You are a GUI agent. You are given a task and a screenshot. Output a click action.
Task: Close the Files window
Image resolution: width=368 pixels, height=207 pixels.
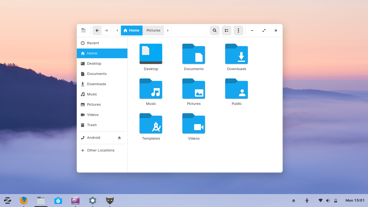(276, 30)
